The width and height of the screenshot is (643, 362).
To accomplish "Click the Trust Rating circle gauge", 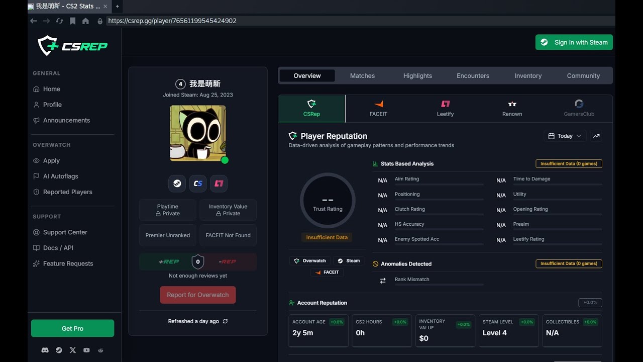I will [x=328, y=201].
